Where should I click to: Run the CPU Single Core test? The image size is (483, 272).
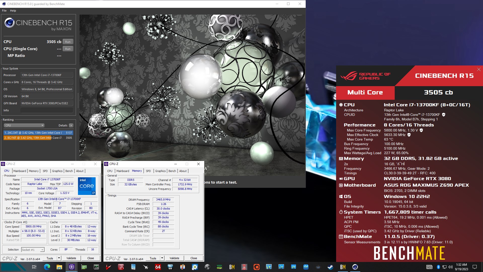(x=68, y=49)
